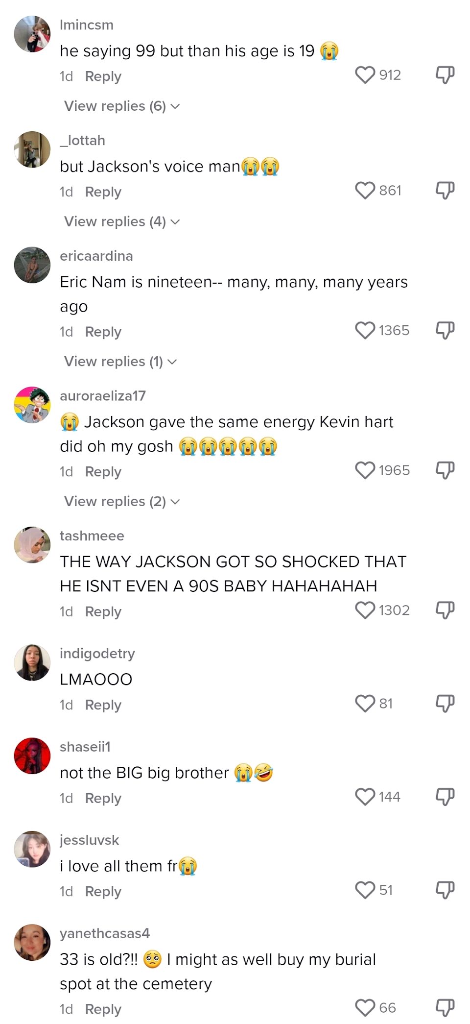Toggle thumbs-down on auroraeliza17's comment
The width and height of the screenshot is (470, 1024).
tap(445, 470)
